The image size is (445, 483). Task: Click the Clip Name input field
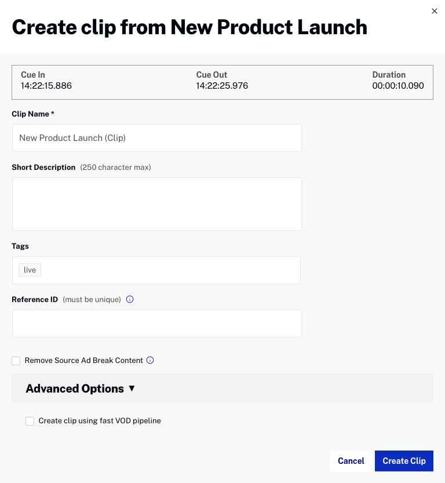156,138
